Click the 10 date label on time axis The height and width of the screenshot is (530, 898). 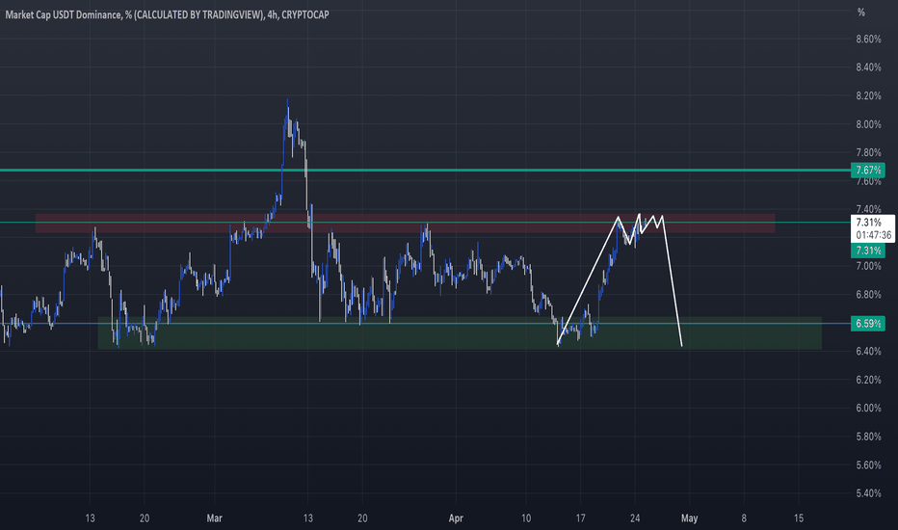coord(526,518)
